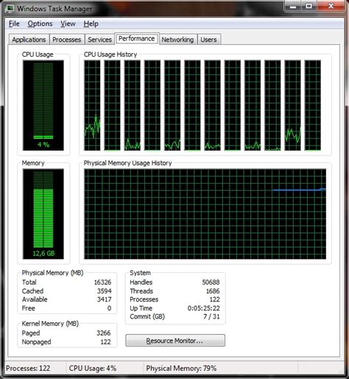Click the Total physical memory value 16326

(102, 282)
